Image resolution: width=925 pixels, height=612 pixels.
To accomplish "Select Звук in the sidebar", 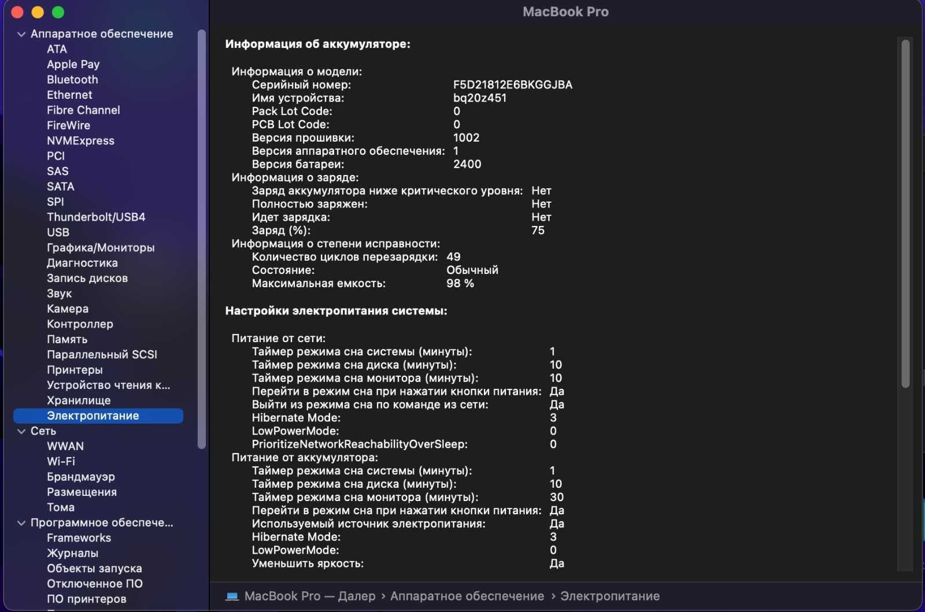I will coord(59,294).
